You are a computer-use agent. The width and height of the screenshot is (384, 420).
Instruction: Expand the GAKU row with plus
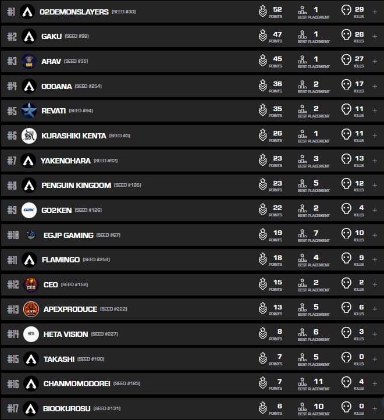(375, 37)
